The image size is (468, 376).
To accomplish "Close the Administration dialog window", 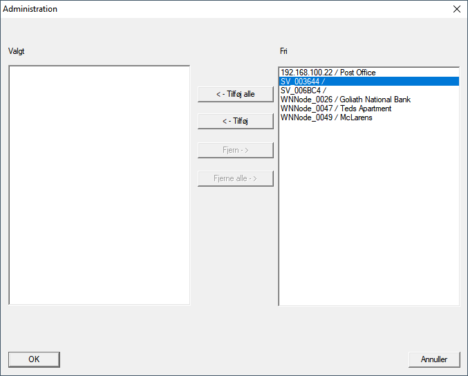I will tap(456, 9).
